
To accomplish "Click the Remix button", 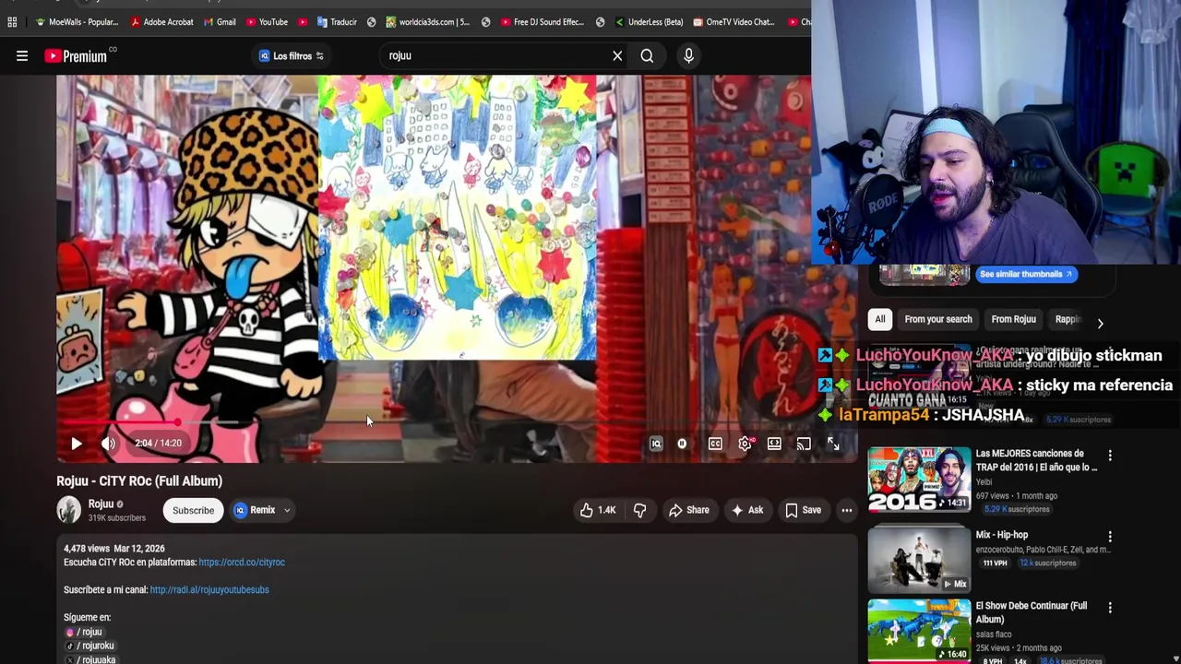I will coord(255,510).
